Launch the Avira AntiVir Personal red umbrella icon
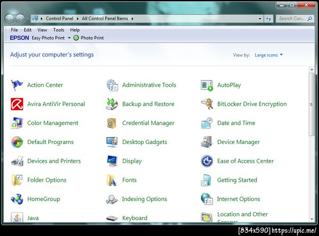The image size is (319, 236). pos(17,104)
